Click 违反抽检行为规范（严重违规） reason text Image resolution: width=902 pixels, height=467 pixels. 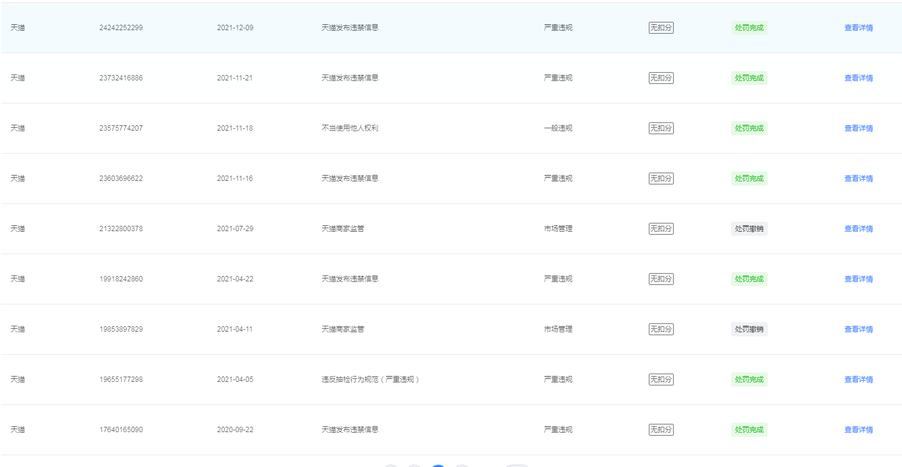pyautogui.click(x=371, y=380)
